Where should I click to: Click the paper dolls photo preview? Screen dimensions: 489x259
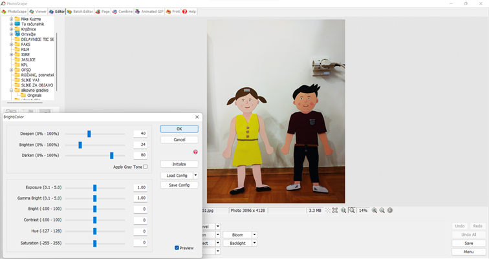click(x=276, y=112)
